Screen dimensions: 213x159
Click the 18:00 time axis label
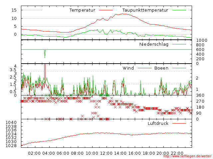click(x=149, y=153)
